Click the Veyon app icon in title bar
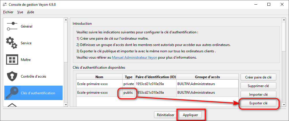 (x=5, y=4)
